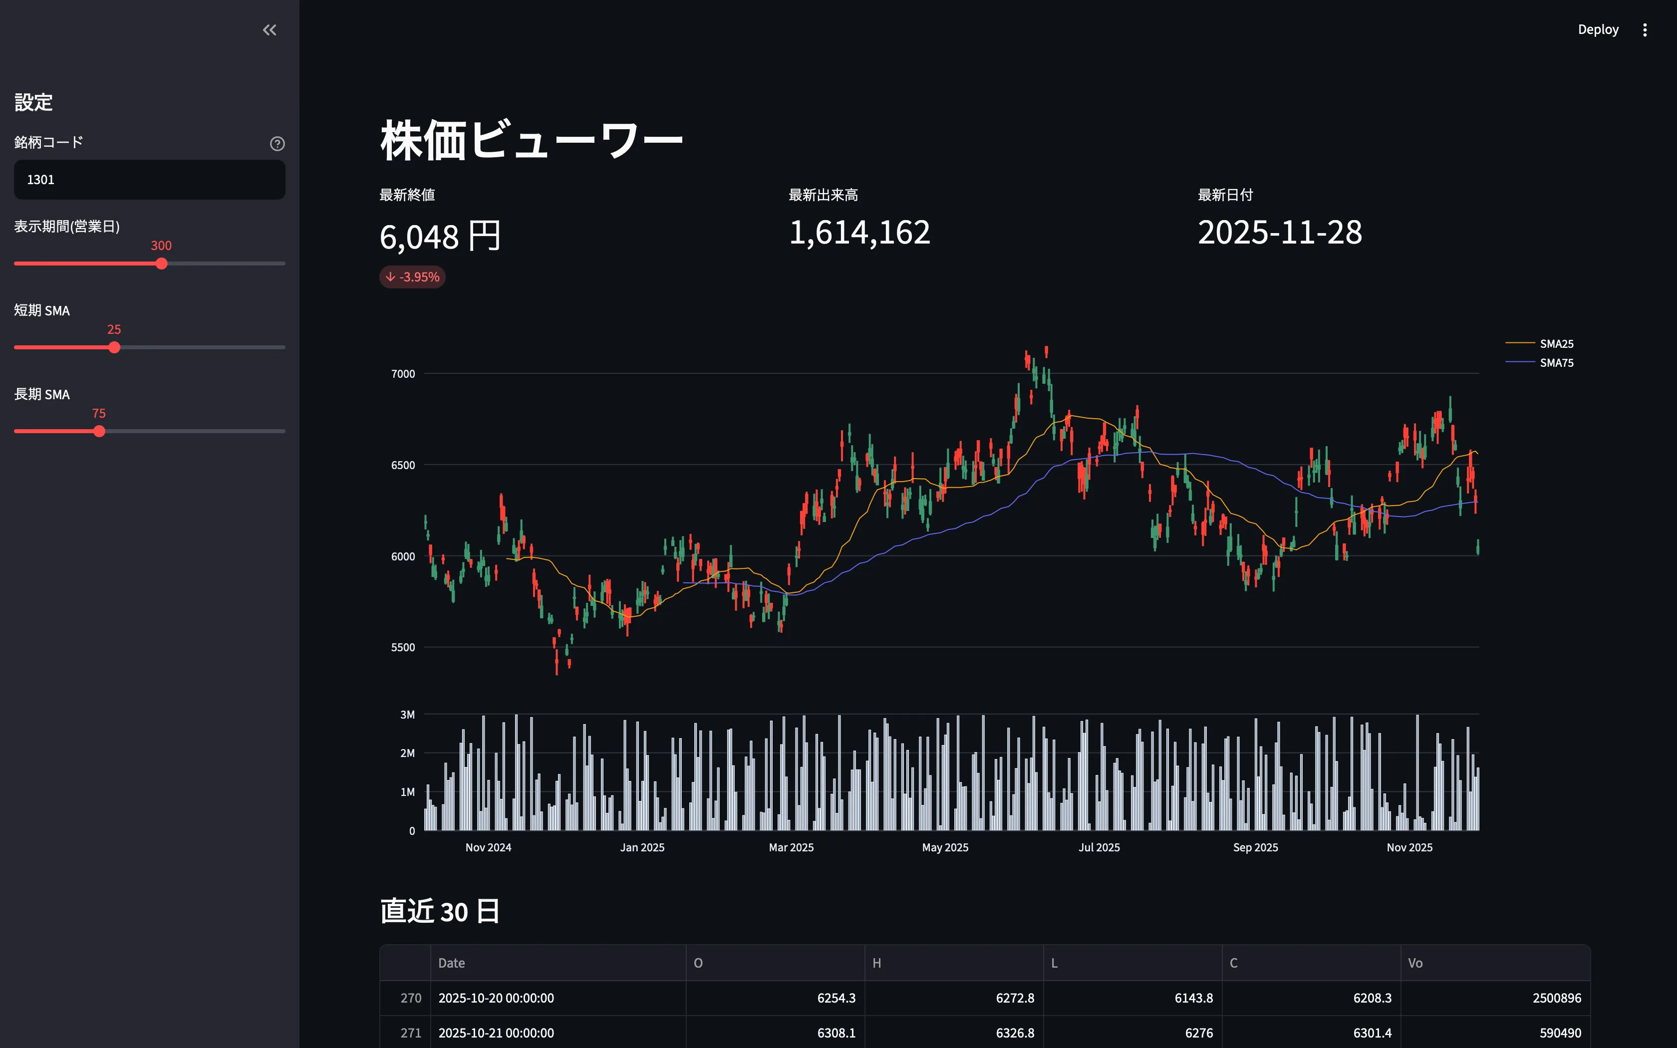
Task: Click the 6500 price axis label
Action: pyautogui.click(x=403, y=465)
